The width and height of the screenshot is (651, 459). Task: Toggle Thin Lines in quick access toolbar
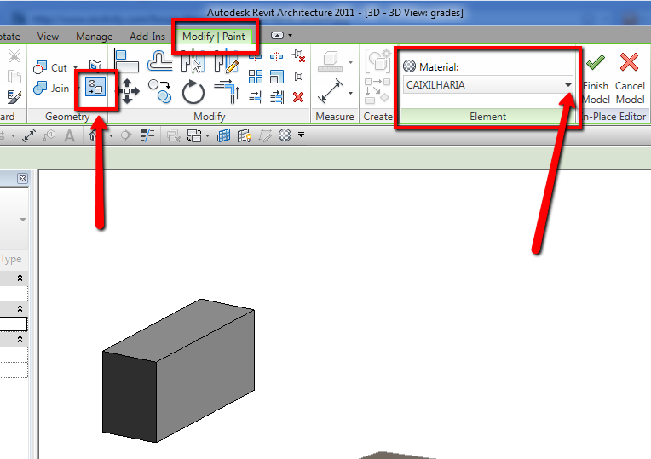point(147,135)
